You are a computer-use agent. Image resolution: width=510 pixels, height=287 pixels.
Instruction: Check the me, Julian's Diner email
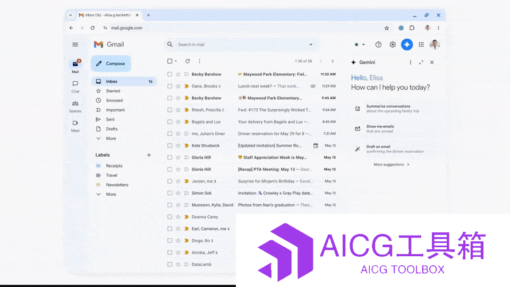(x=170, y=134)
